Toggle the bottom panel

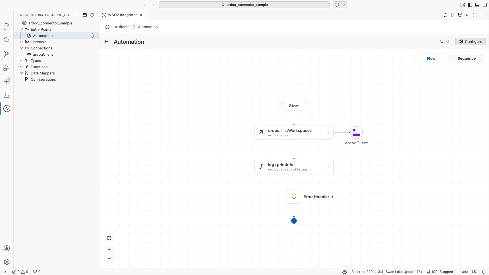[x=477, y=5]
